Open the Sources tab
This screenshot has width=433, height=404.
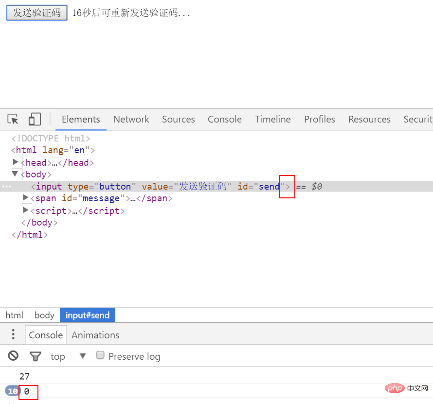[179, 119]
